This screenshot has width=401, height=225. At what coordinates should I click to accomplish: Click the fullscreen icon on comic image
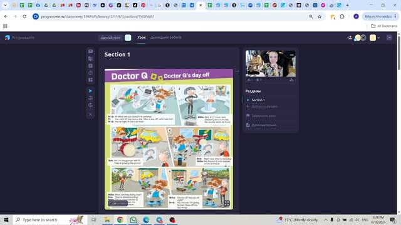pyautogui.click(x=227, y=203)
